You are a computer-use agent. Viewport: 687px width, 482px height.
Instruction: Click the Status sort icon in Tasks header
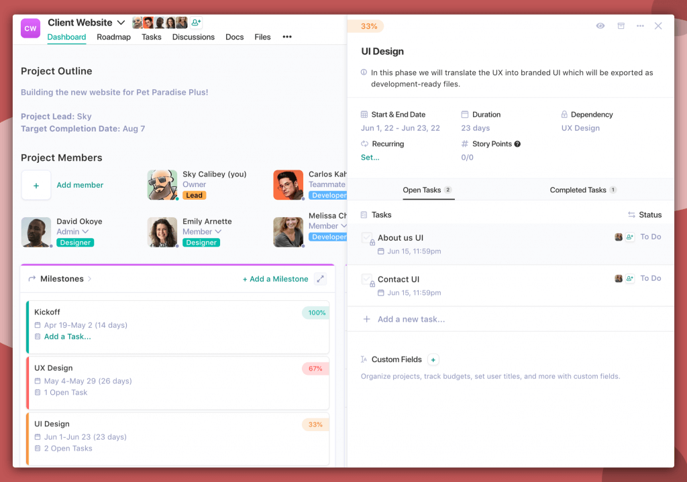pos(631,215)
